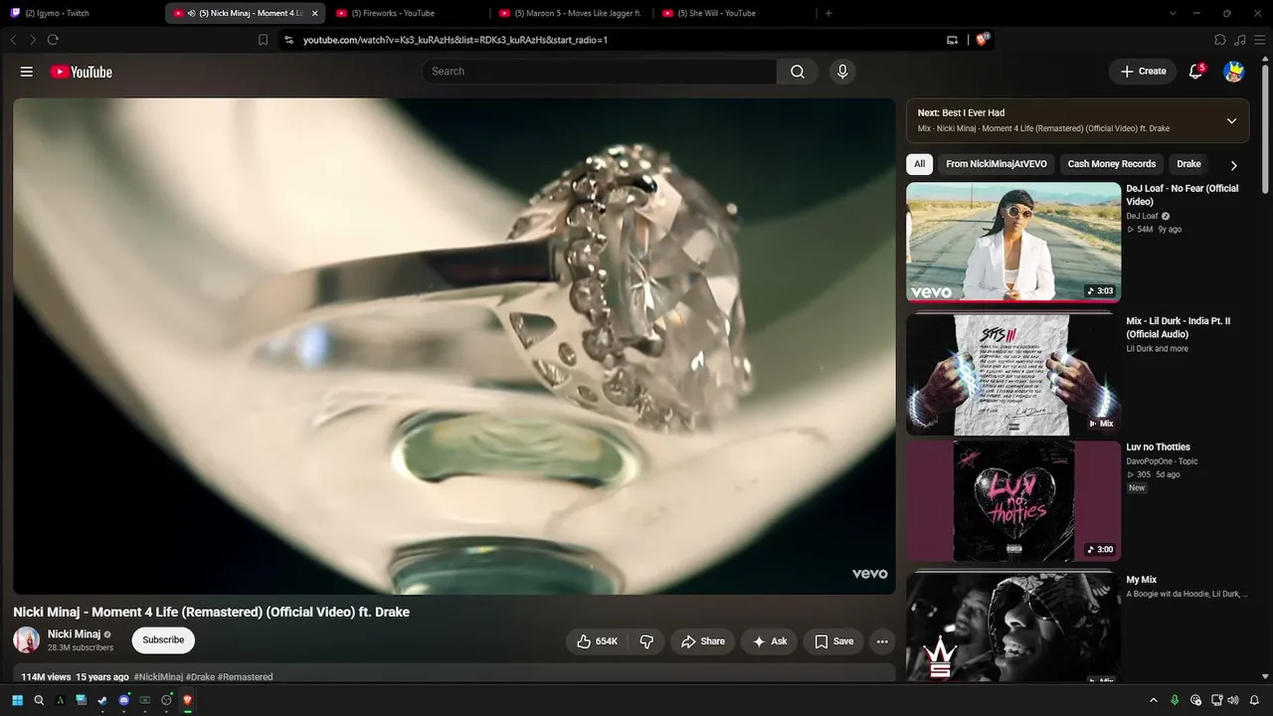Open the volume tray icon

(x=1233, y=700)
